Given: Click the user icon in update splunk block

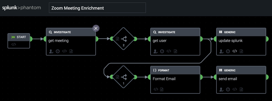Looking at the screenshot, I should [x=221, y=51].
